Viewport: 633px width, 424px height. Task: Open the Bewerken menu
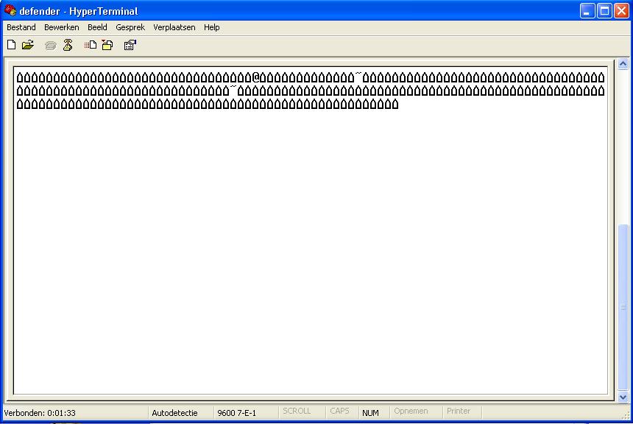61,27
